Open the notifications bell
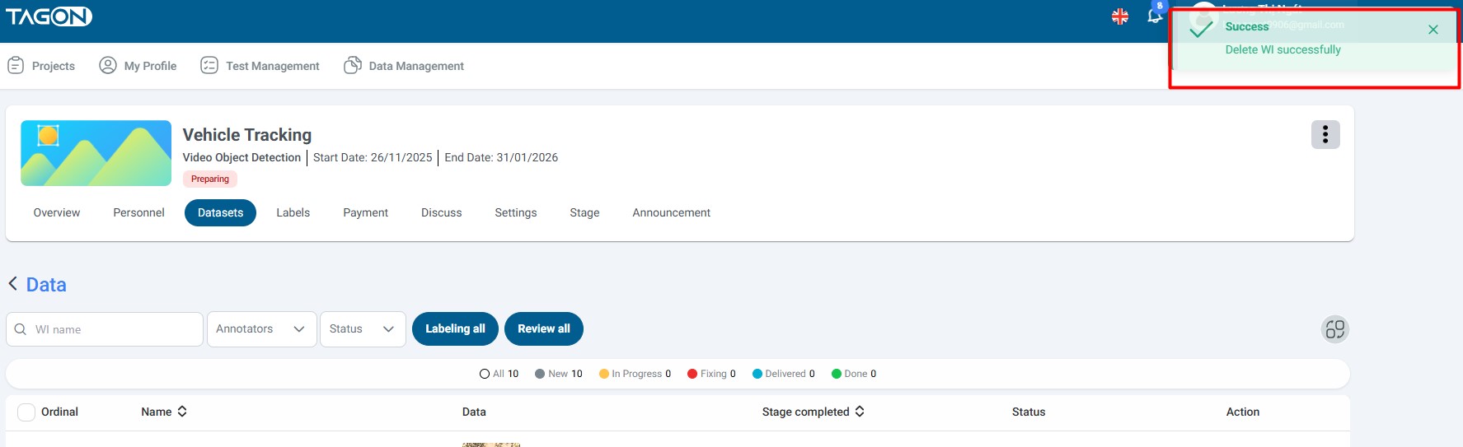 coord(1155,16)
